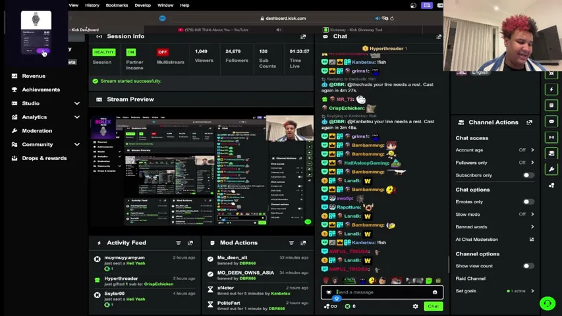Image resolution: width=562 pixels, height=316 pixels.
Task: Open the Develop menu
Action: point(143,5)
